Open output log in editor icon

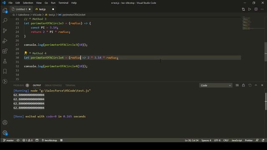pos(249,85)
